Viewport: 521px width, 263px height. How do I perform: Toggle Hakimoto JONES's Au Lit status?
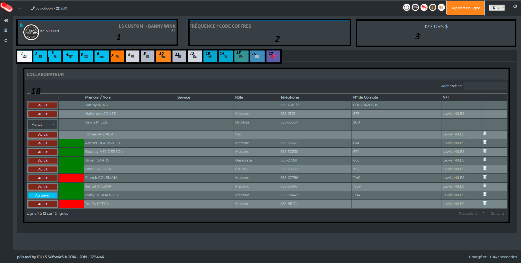click(x=43, y=114)
